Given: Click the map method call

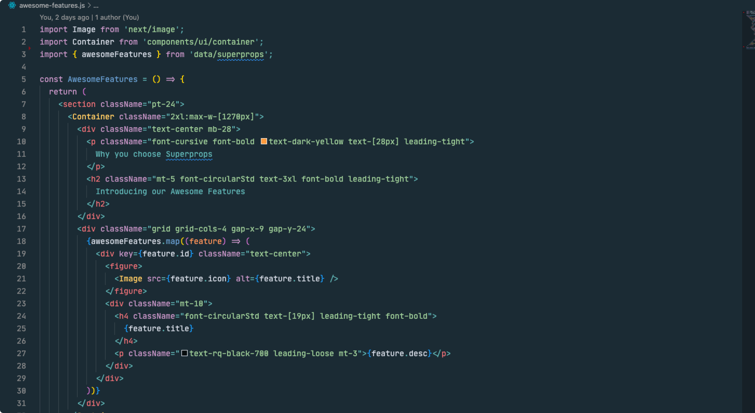Looking at the screenshot, I should point(172,241).
